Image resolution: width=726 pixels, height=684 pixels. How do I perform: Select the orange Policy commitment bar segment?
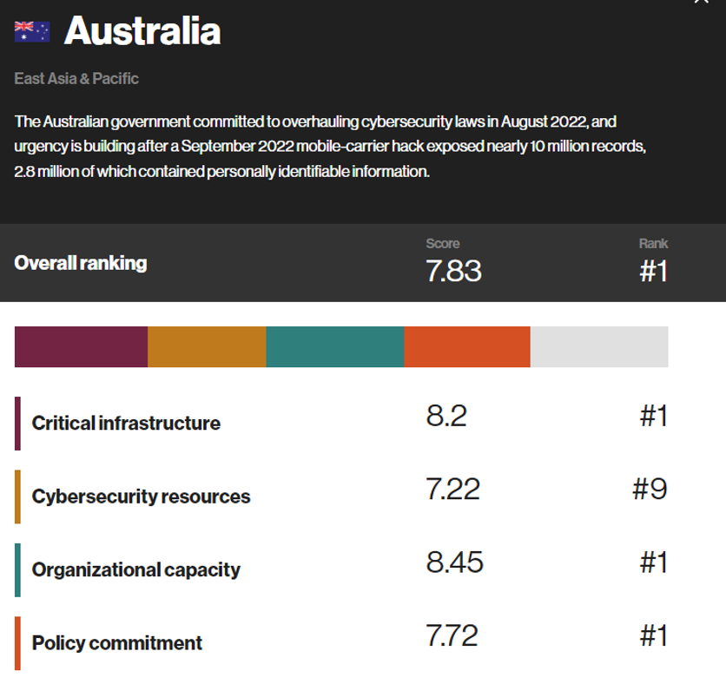[x=466, y=346]
